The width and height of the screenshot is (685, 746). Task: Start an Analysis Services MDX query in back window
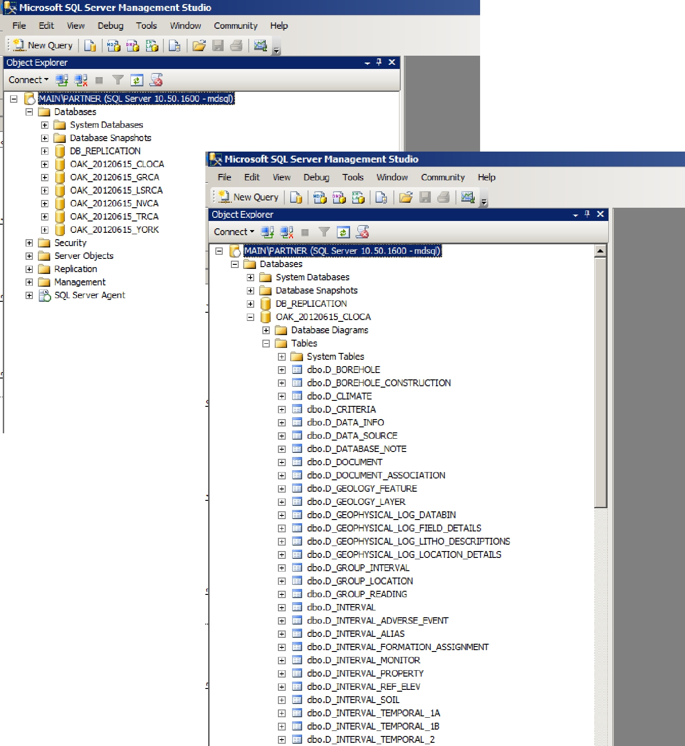click(114, 45)
